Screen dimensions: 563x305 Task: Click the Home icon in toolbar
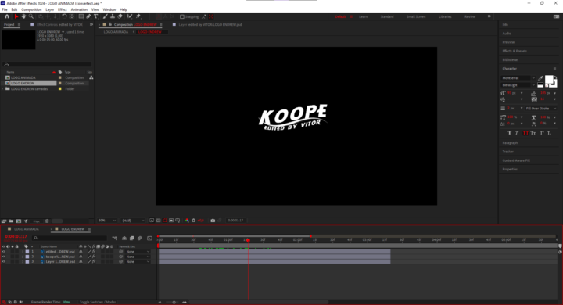point(7,16)
